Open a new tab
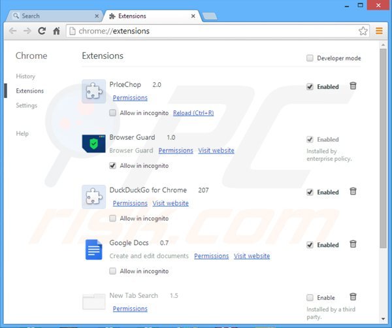Viewport: 392px width, 328px height. (210, 16)
